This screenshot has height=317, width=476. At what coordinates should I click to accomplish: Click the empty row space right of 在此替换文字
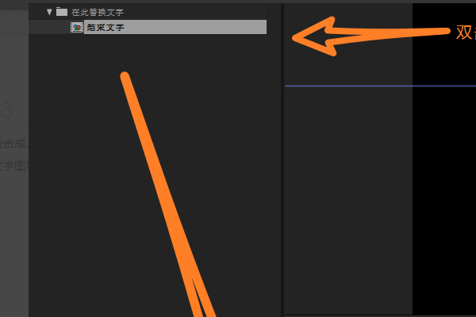click(x=194, y=12)
